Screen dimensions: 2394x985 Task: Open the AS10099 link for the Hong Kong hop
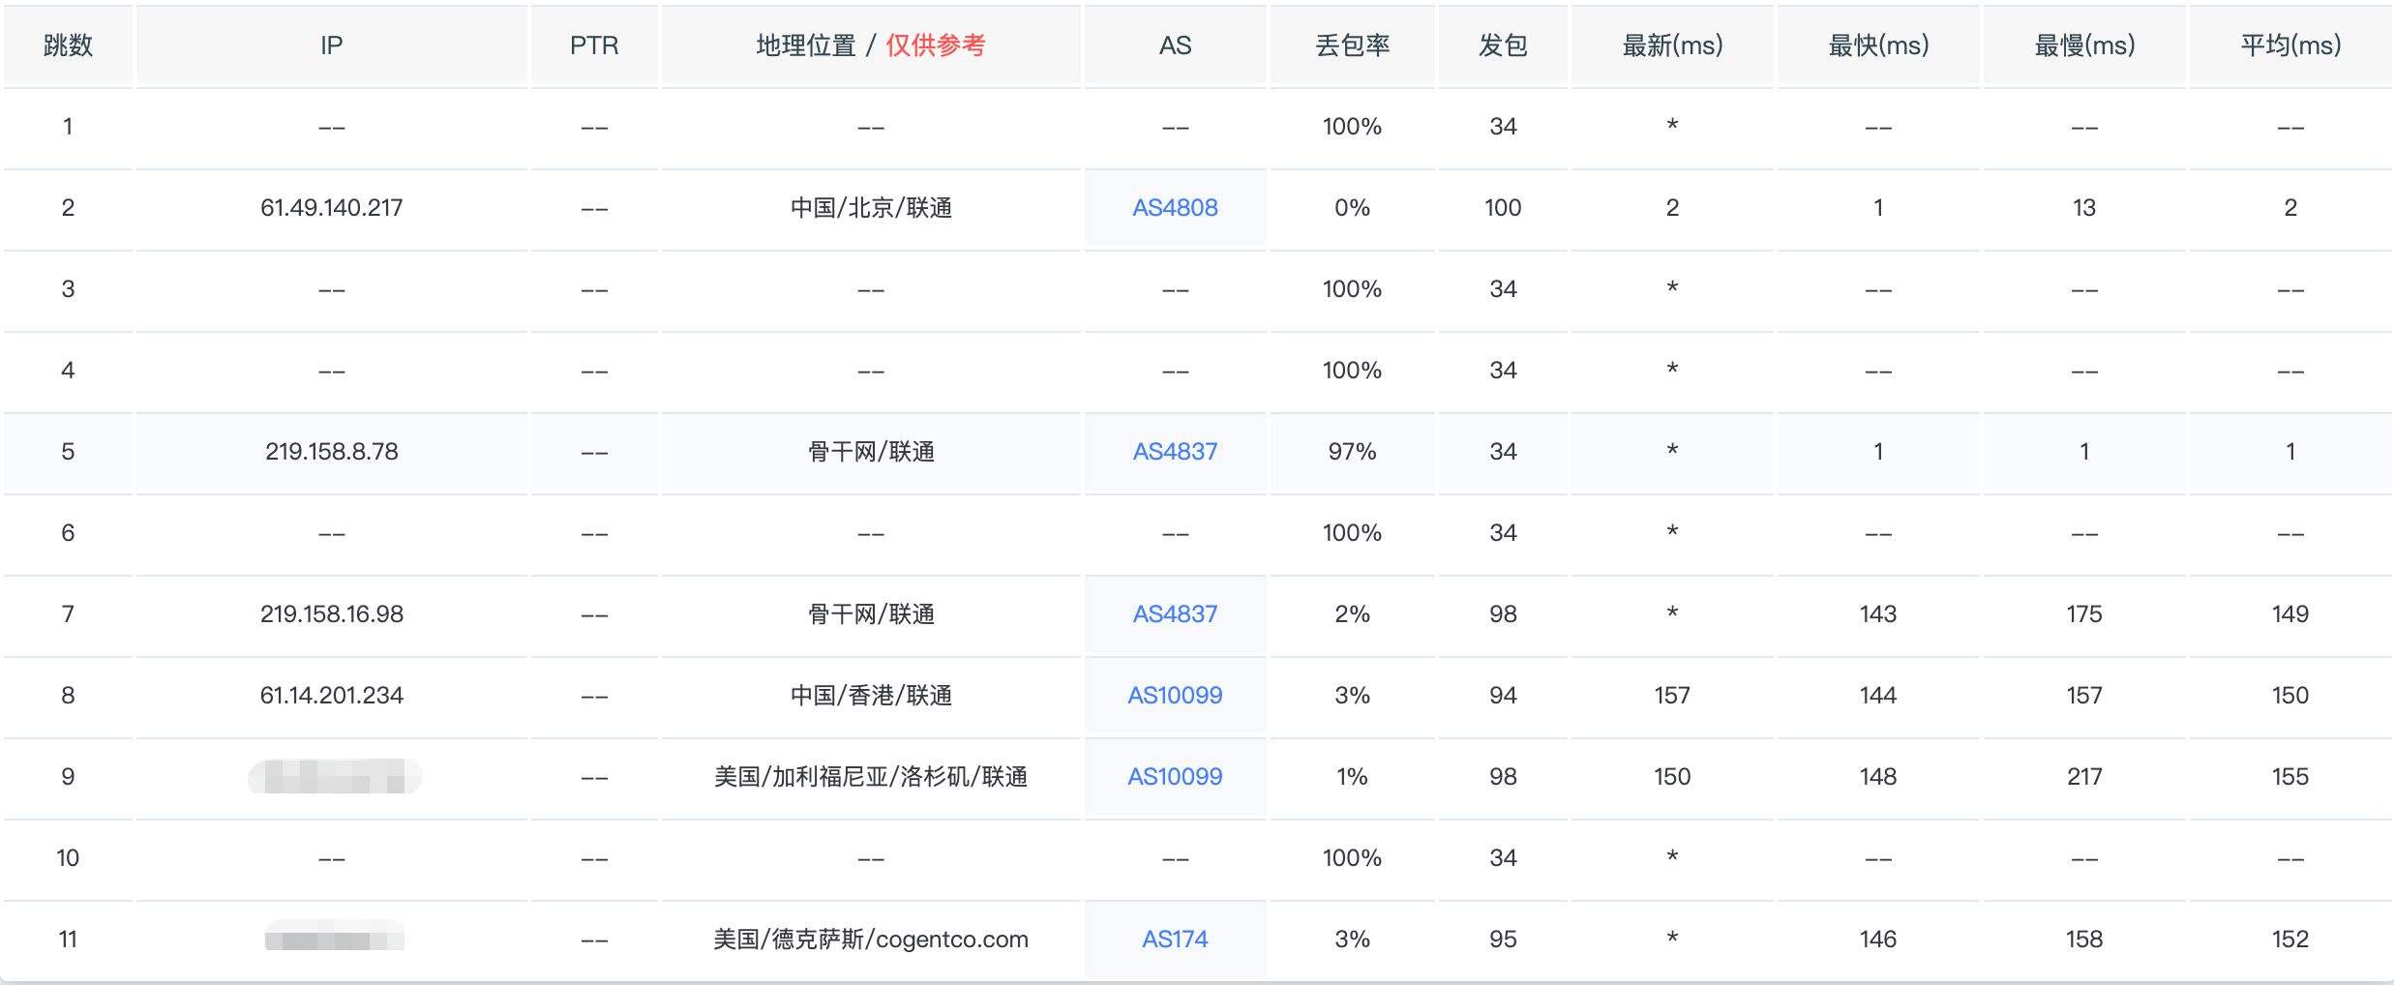[1175, 696]
